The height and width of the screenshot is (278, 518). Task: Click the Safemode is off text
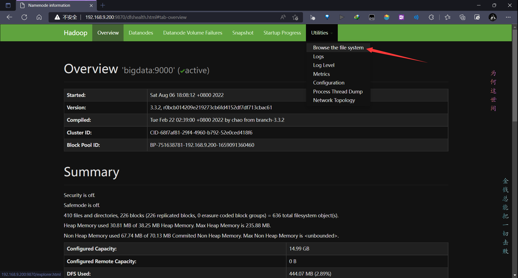(x=82, y=205)
